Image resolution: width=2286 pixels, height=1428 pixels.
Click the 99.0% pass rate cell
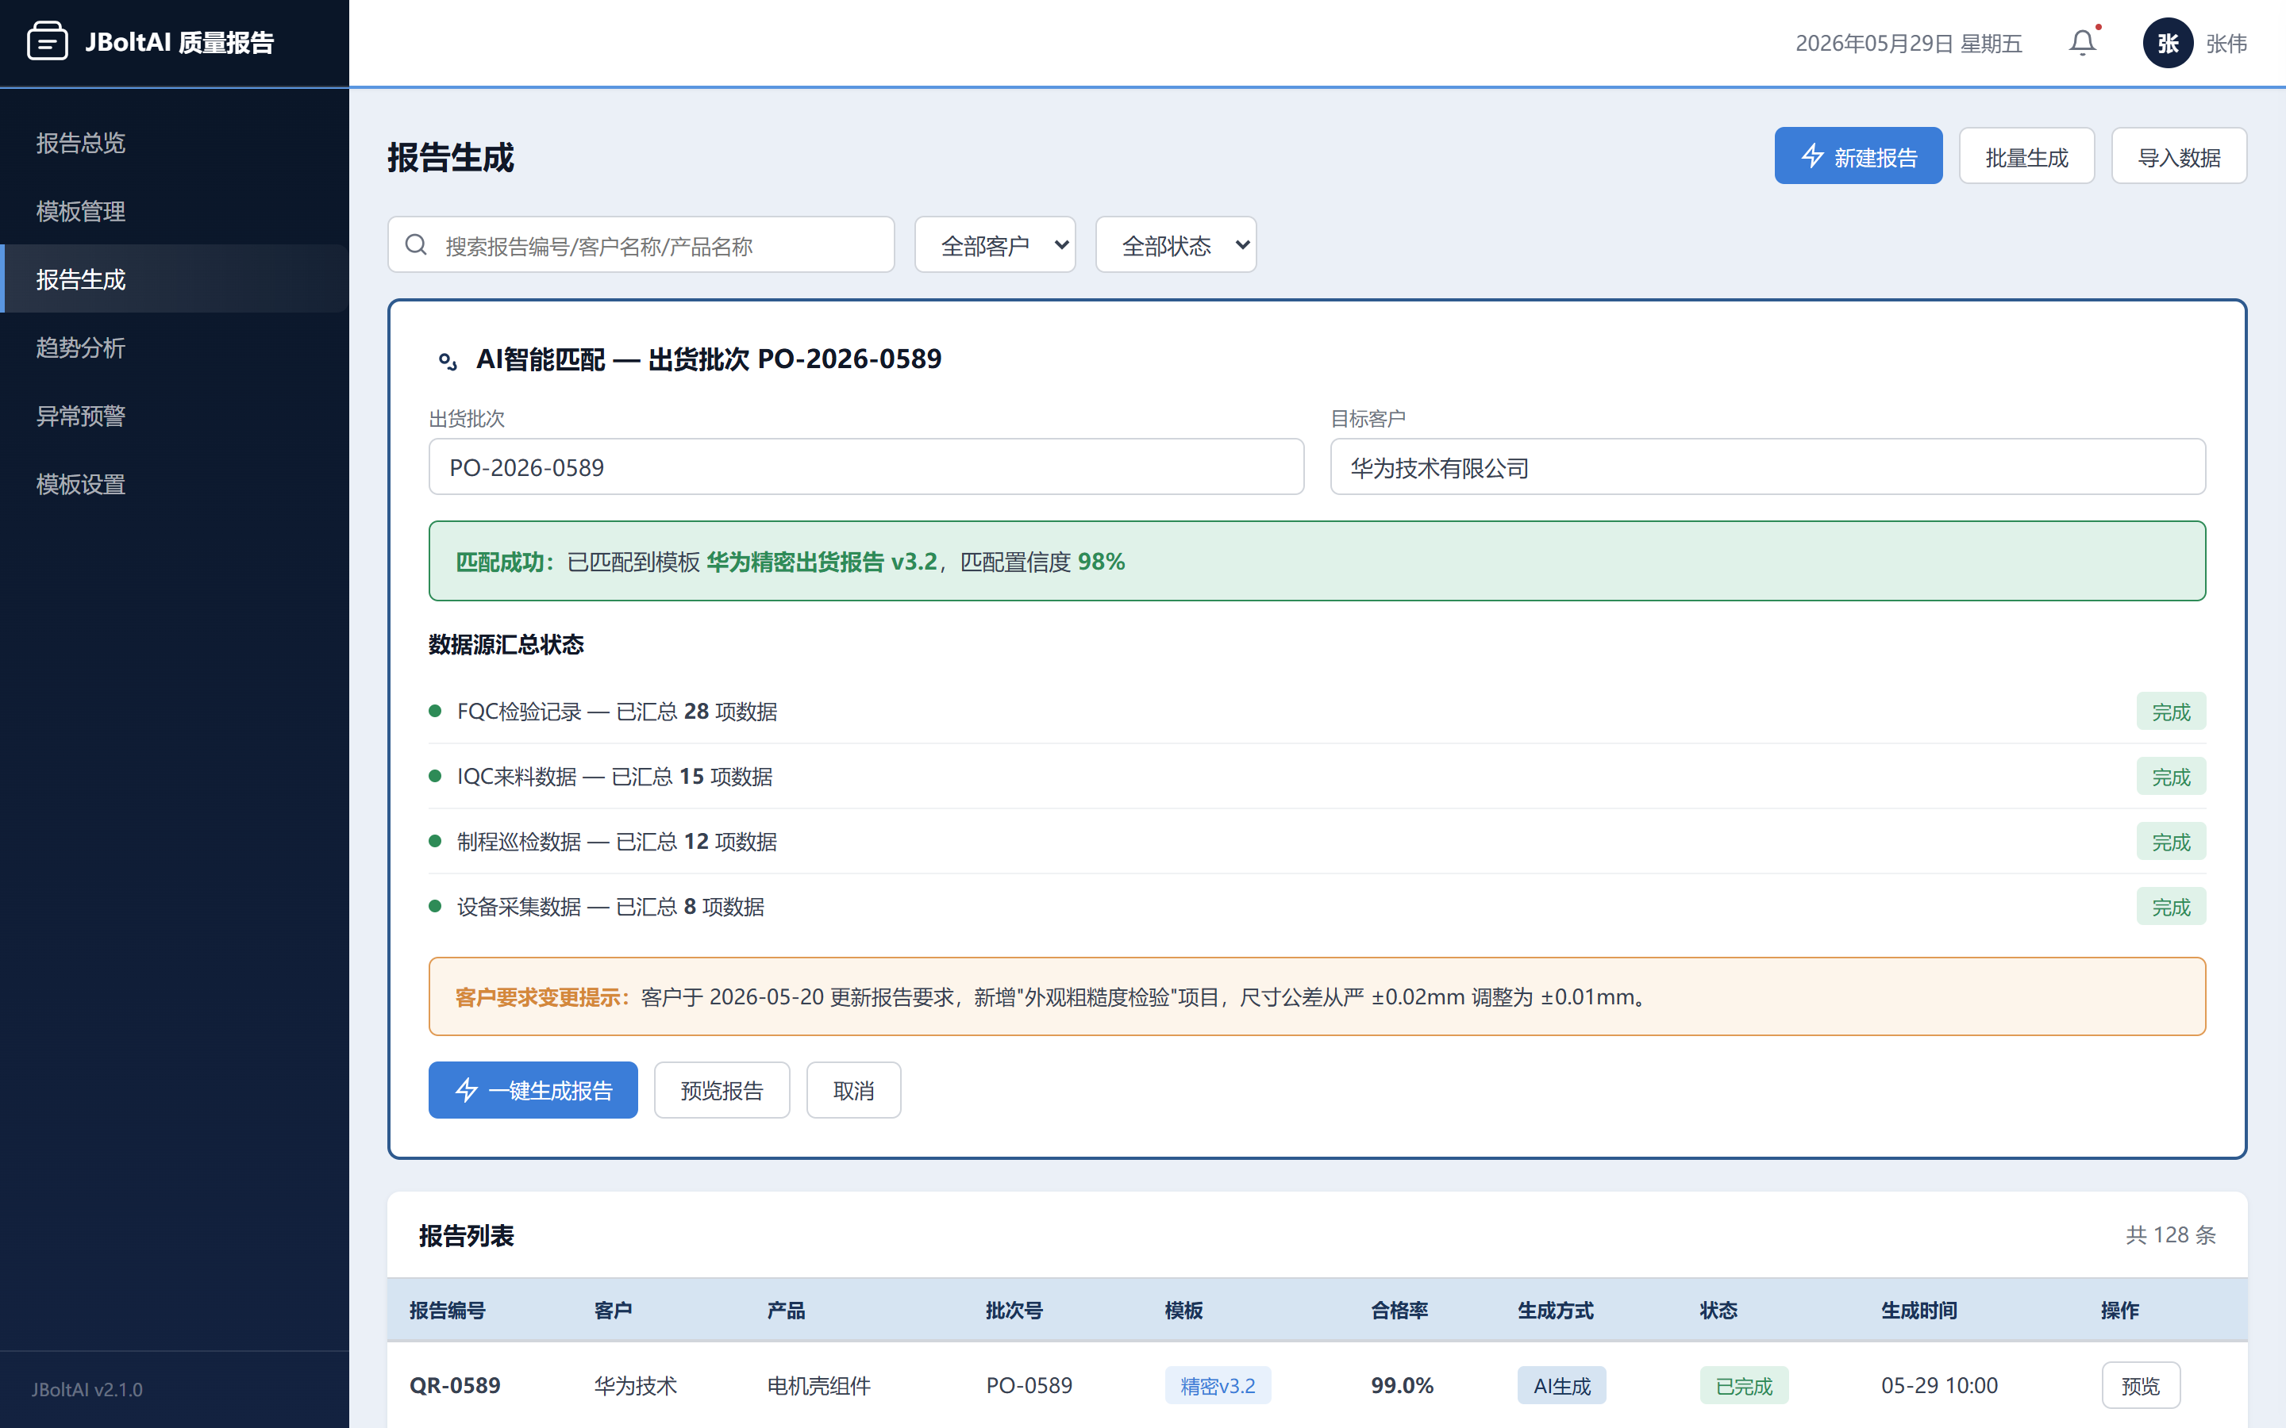[1402, 1385]
